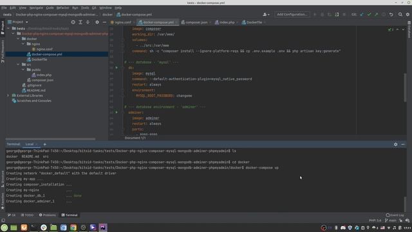The image size is (412, 232).
Task: Click the green inspection checkmark widget
Action: coord(391,30)
